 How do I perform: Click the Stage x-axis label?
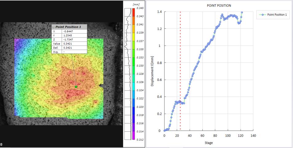(209, 142)
